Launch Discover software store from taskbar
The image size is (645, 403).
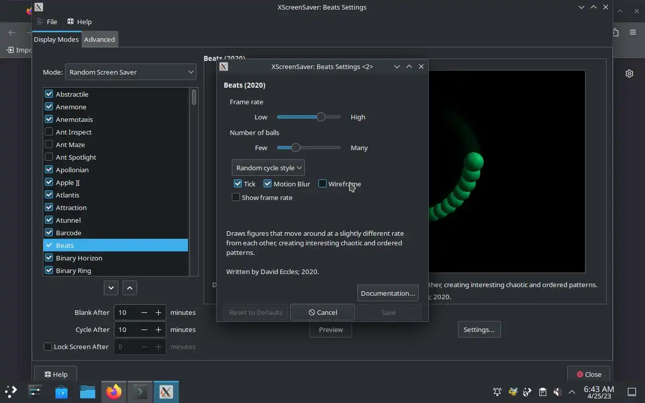61,391
